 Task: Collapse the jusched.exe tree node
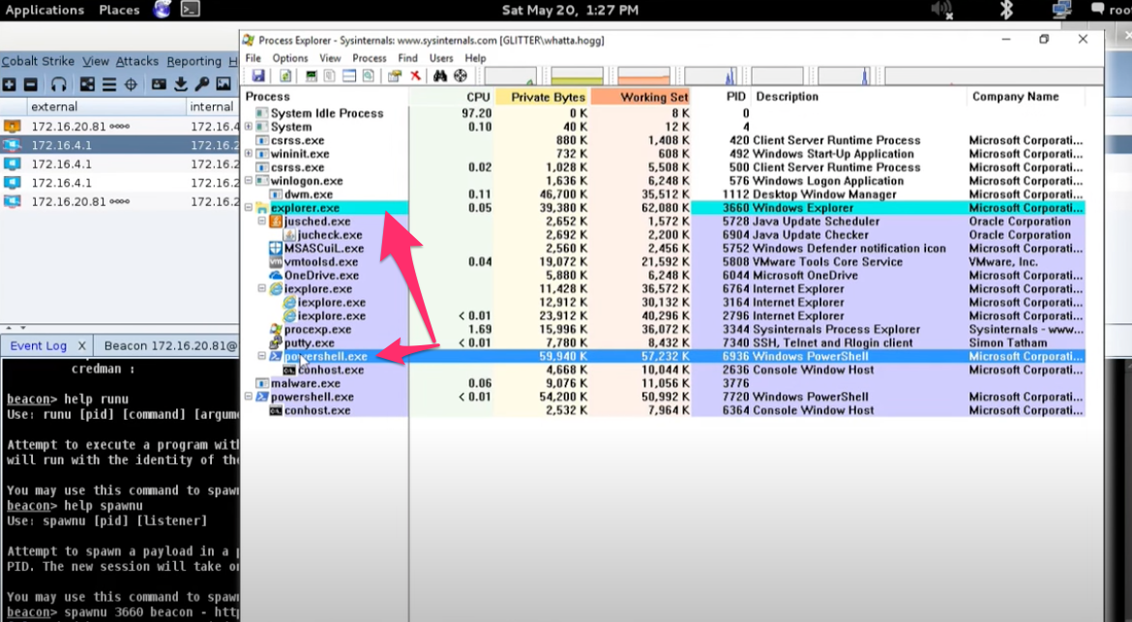(x=263, y=222)
